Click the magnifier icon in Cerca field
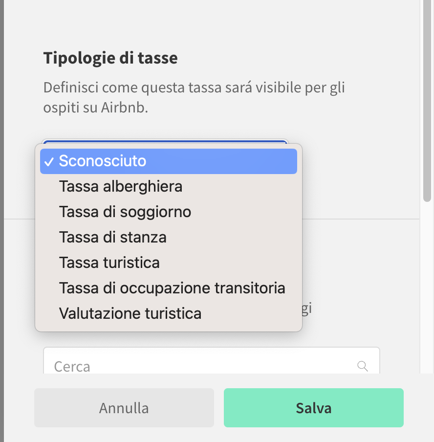The image size is (434, 442). coord(363,366)
